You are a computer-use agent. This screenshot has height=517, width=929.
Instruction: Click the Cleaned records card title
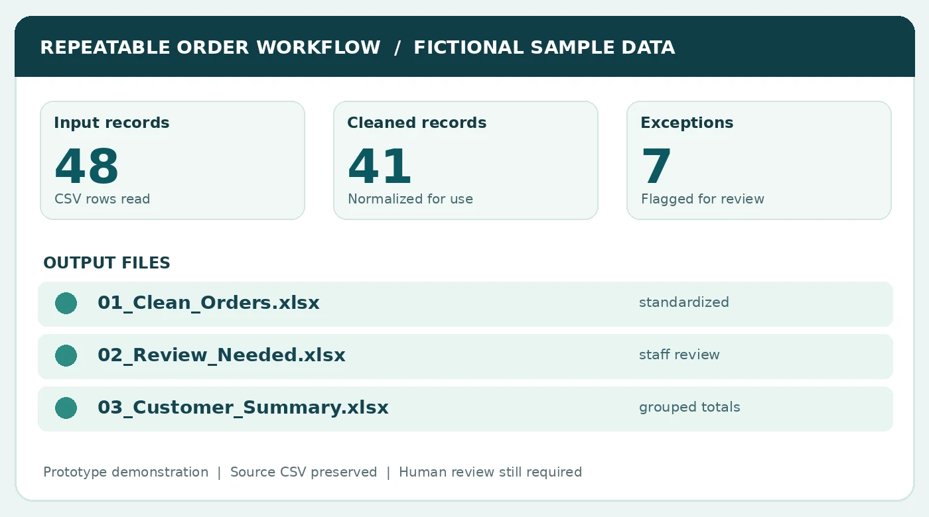pyautogui.click(x=417, y=123)
